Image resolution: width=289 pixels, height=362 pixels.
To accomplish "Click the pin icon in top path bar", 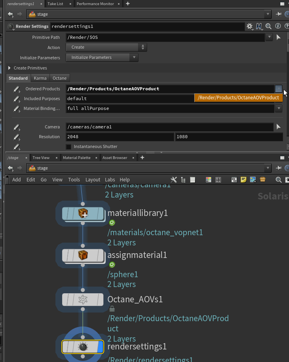I will (x=278, y=14).
